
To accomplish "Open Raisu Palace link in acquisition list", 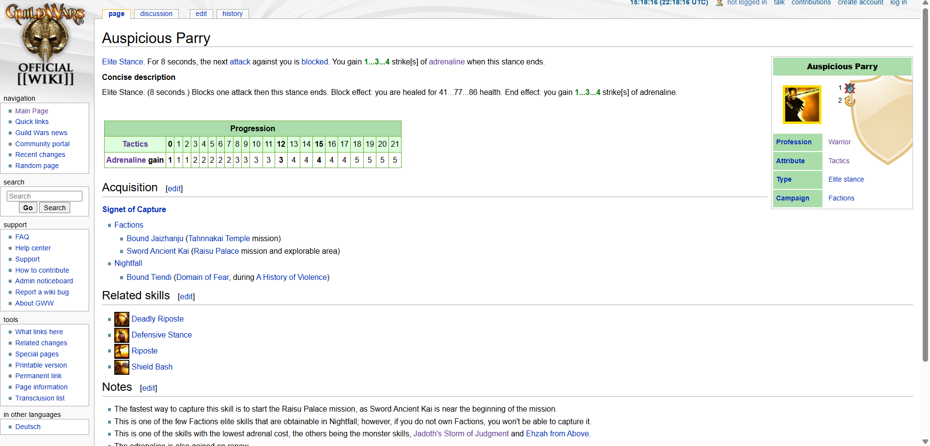I will (x=217, y=251).
